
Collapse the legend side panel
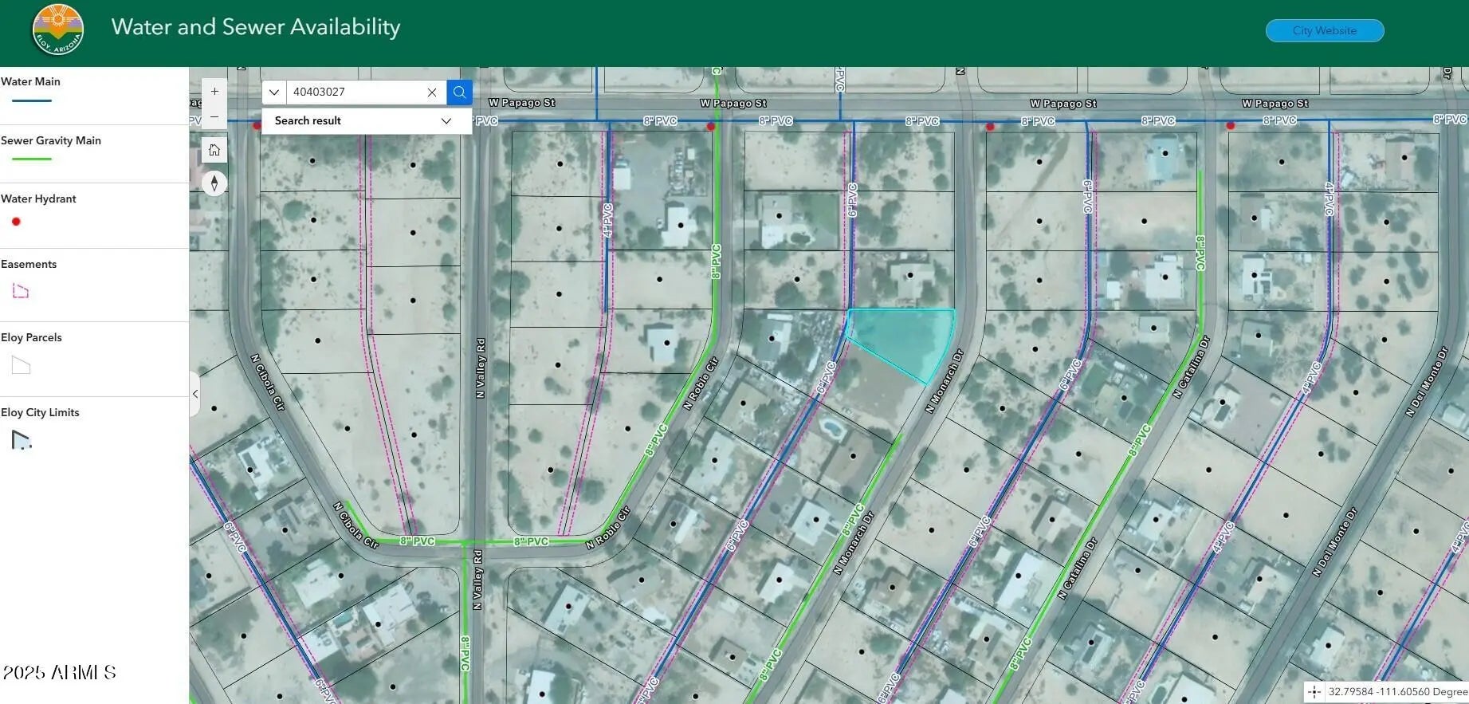(195, 394)
